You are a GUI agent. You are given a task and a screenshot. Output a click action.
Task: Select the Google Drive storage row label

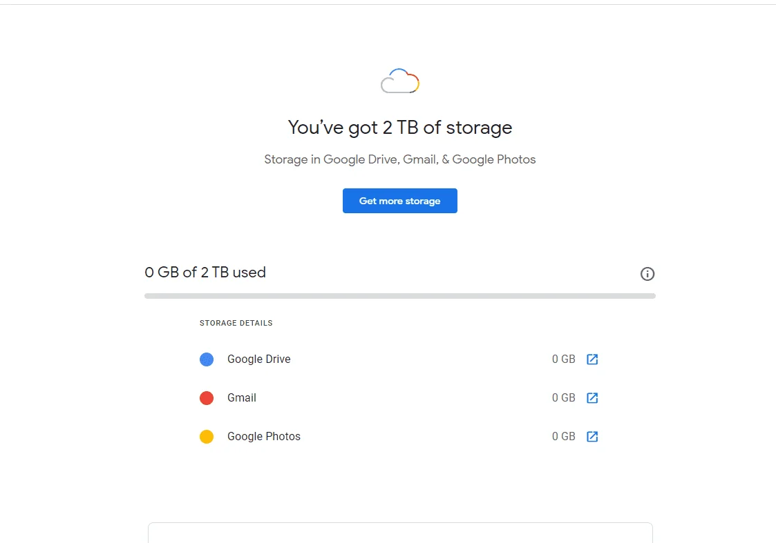point(259,359)
